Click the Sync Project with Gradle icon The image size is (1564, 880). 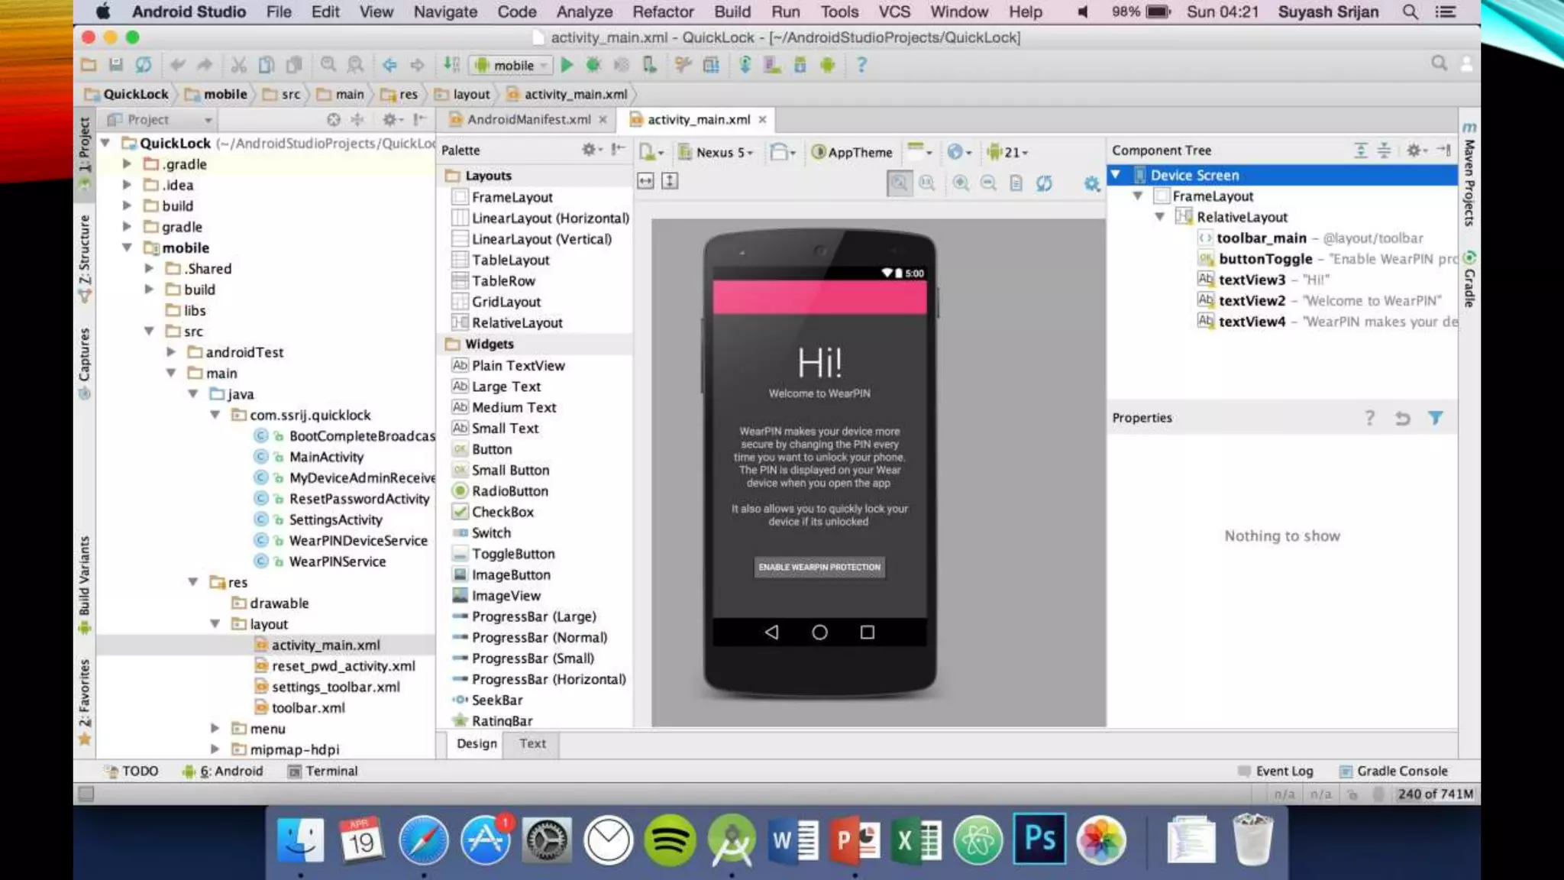pos(745,65)
